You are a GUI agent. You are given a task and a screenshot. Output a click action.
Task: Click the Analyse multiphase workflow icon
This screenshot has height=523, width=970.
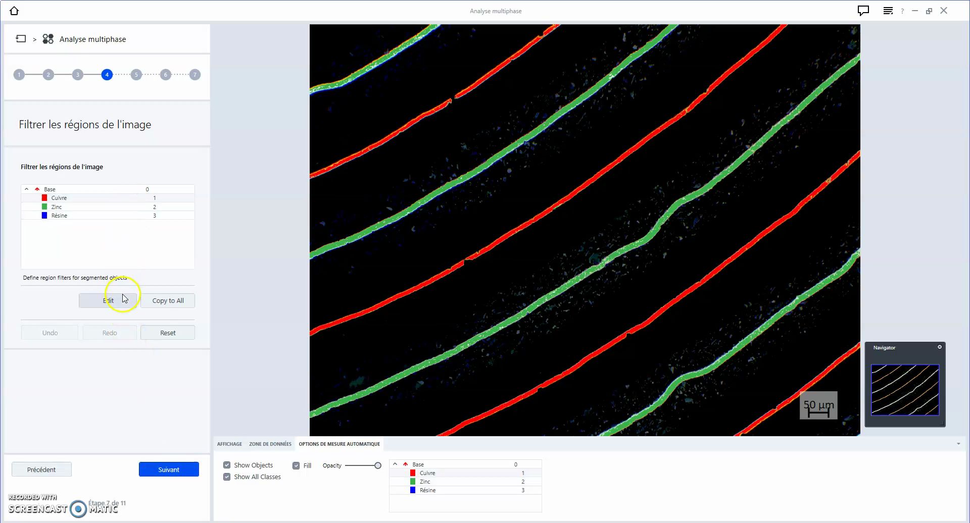point(47,38)
